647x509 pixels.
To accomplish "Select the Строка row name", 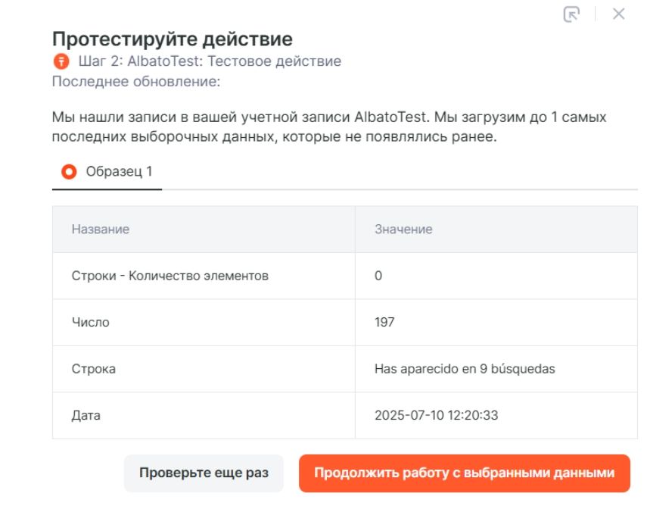I will (x=94, y=370).
